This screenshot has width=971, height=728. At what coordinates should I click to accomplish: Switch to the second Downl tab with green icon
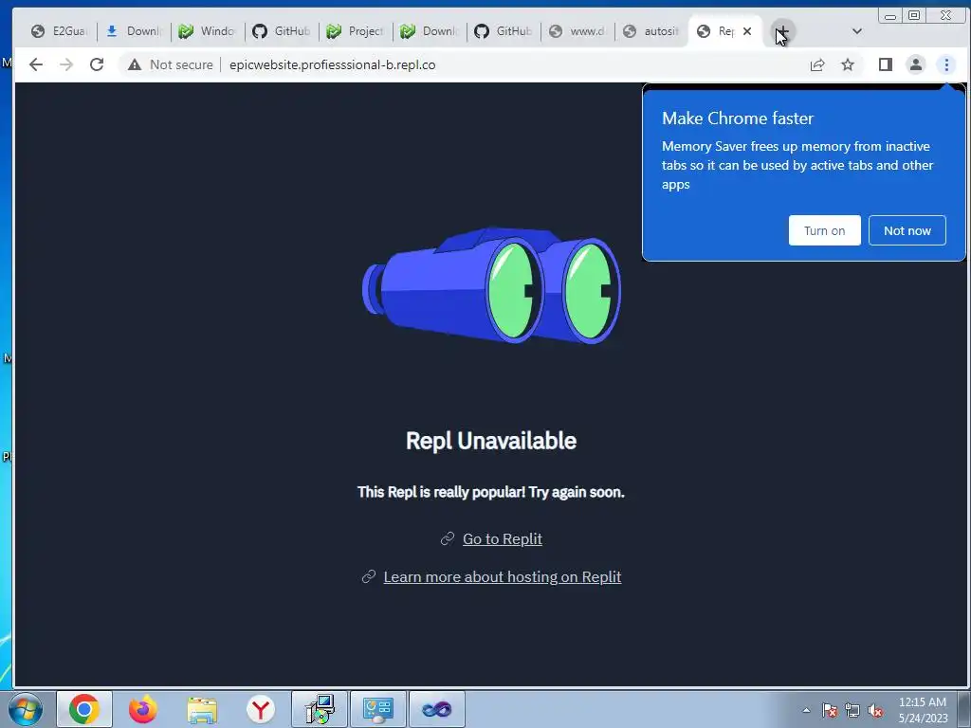430,31
